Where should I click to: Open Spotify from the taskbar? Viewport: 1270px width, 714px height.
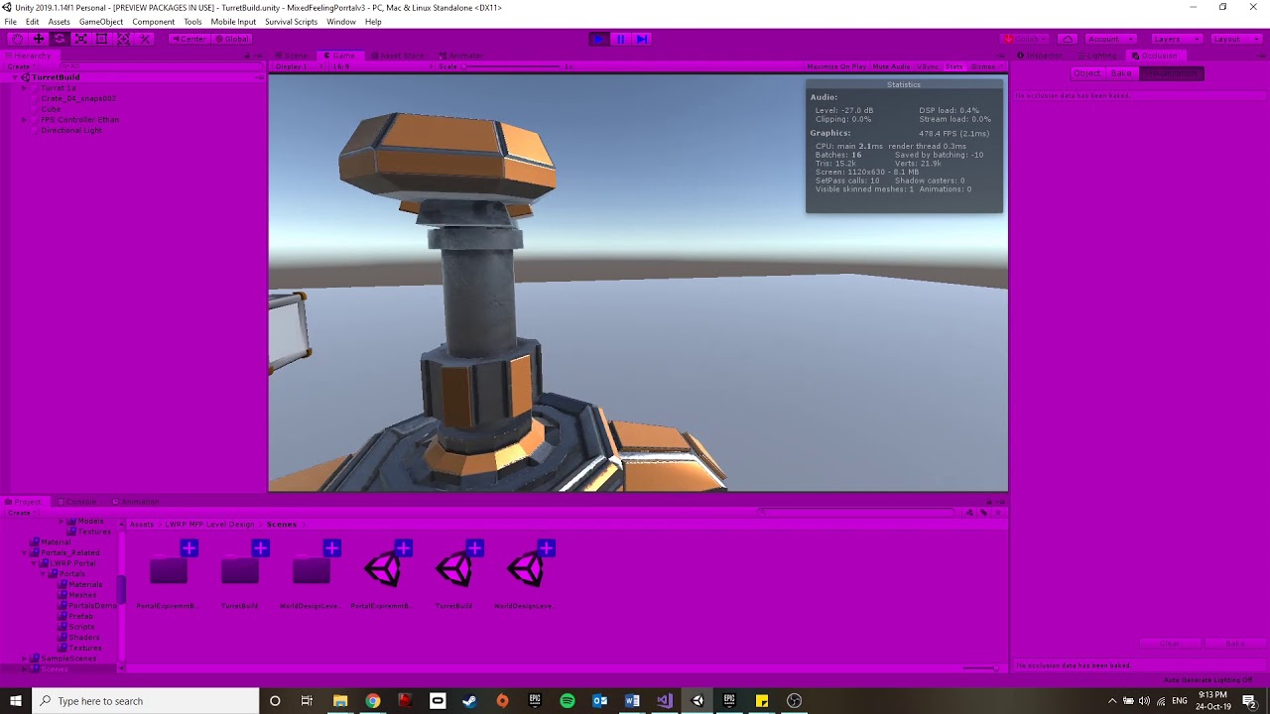568,701
